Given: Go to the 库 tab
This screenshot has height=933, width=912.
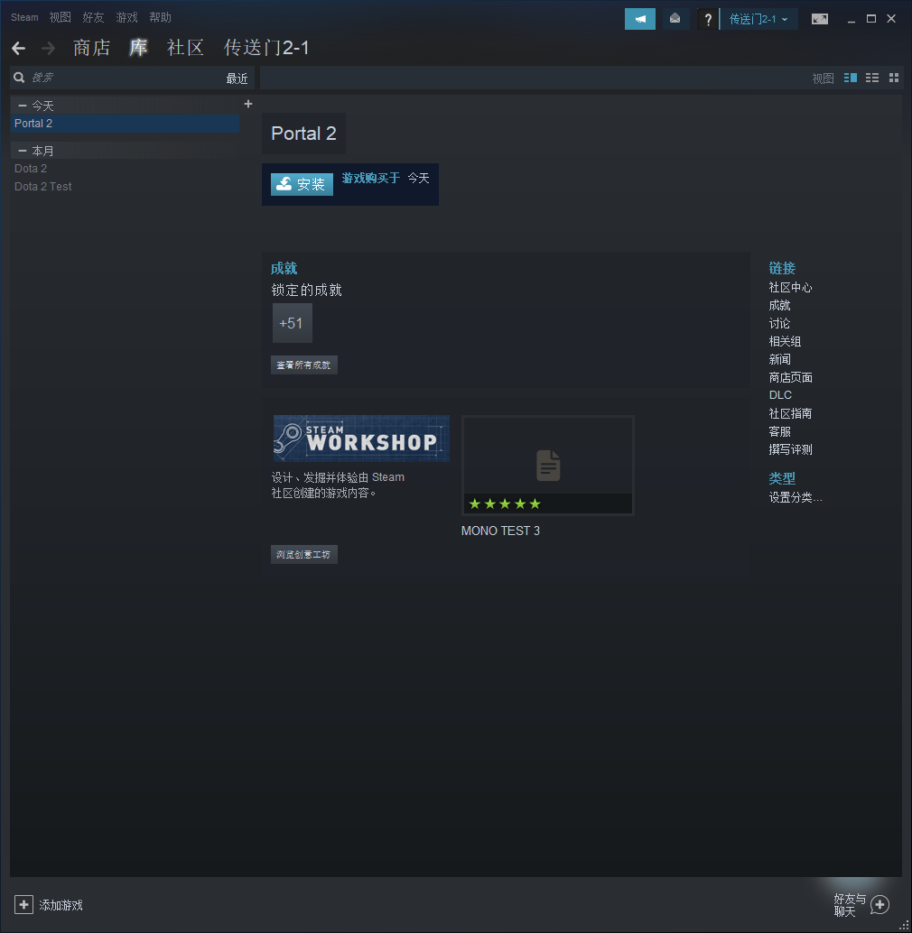Looking at the screenshot, I should click(139, 48).
